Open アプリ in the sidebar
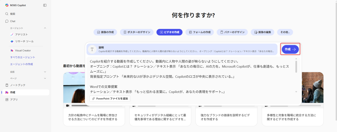 point(25,99)
